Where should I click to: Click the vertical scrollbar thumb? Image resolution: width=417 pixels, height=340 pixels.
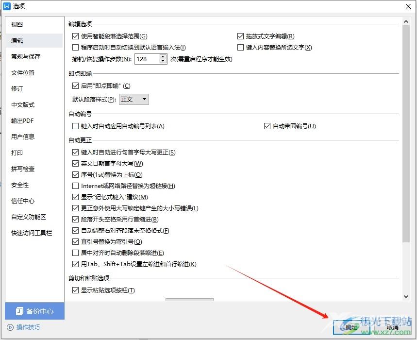[x=406, y=134]
